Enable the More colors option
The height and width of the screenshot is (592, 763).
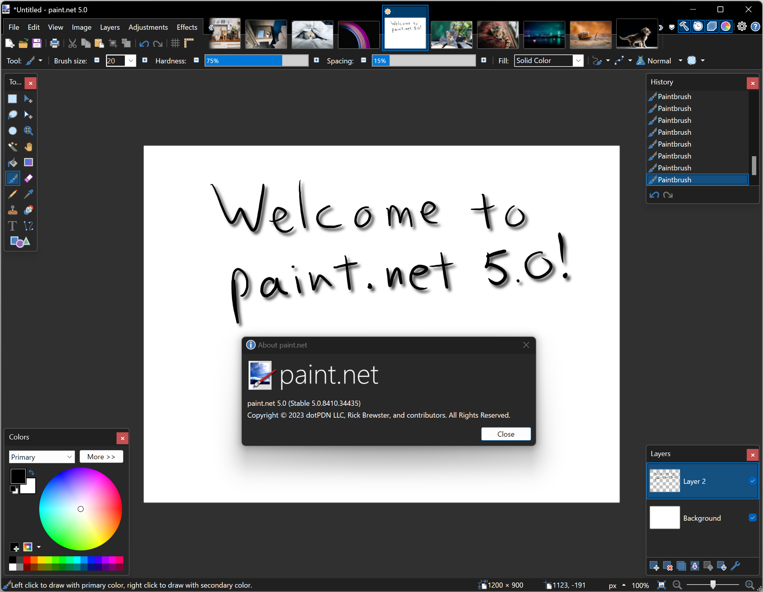click(101, 456)
